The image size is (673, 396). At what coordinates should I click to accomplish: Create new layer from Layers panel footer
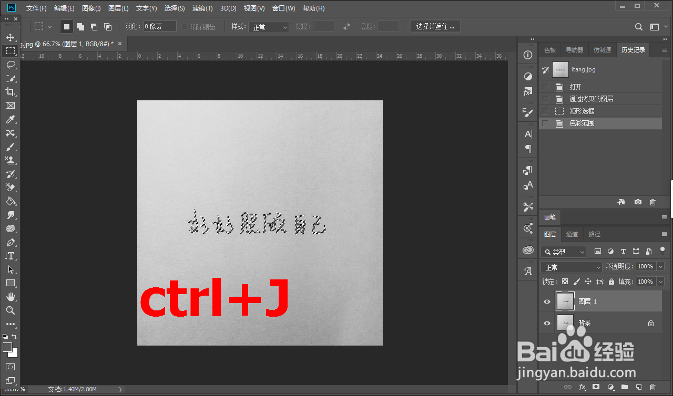coord(638,387)
